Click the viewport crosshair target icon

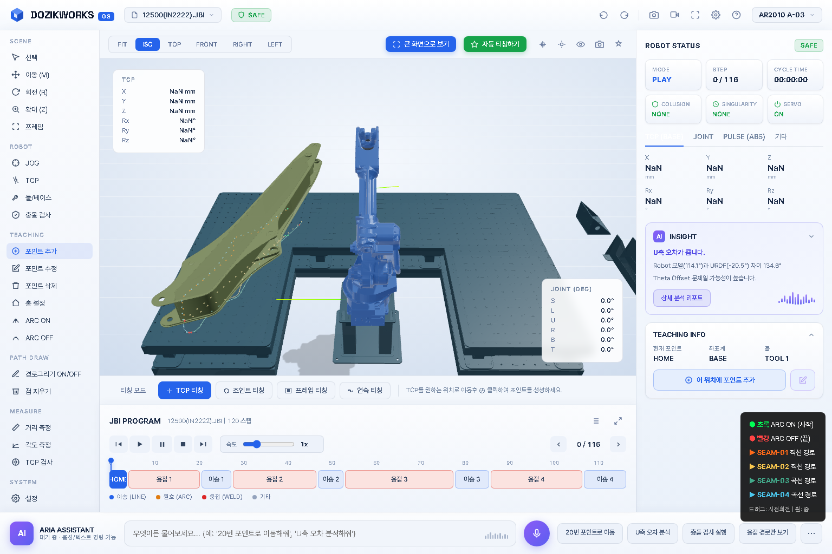(543, 44)
